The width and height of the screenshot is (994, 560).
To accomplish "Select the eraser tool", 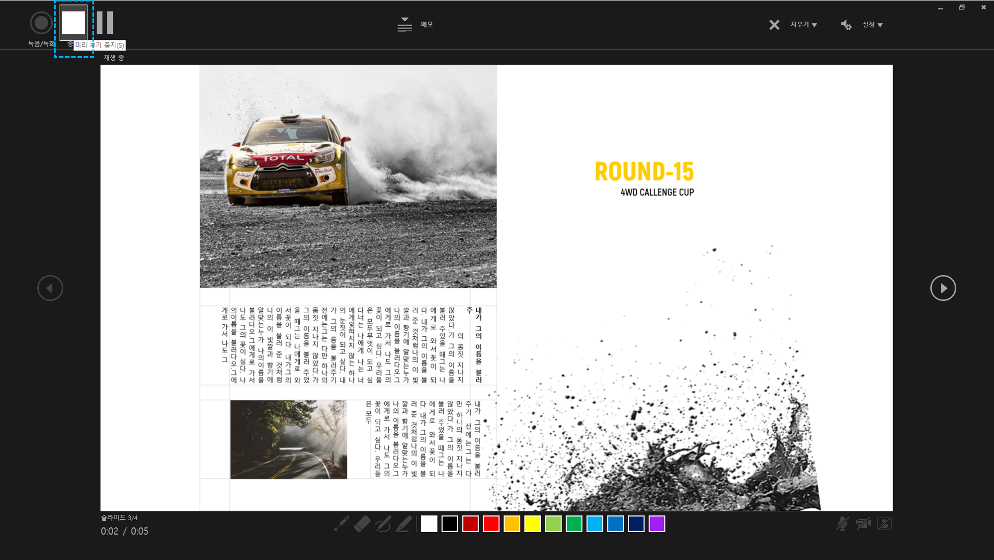I will point(362,524).
